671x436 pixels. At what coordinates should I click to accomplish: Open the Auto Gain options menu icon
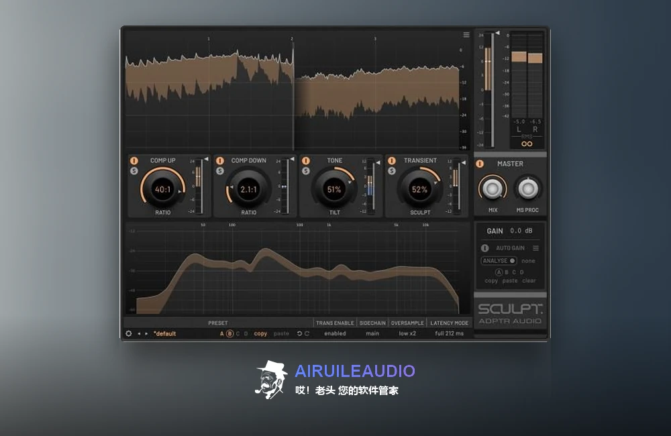coord(535,248)
